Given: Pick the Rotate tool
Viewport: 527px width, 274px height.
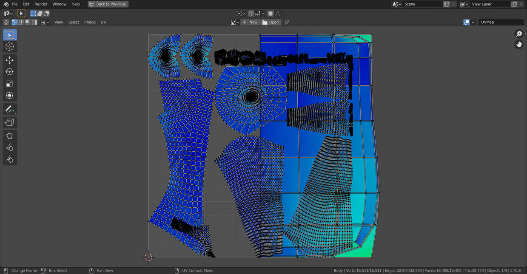Looking at the screenshot, I should pos(10,72).
